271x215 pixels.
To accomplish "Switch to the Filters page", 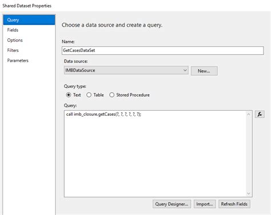I will coord(13,50).
